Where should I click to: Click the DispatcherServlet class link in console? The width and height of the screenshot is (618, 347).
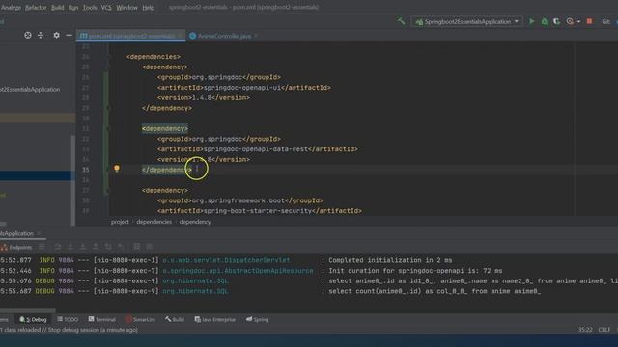pos(226,260)
